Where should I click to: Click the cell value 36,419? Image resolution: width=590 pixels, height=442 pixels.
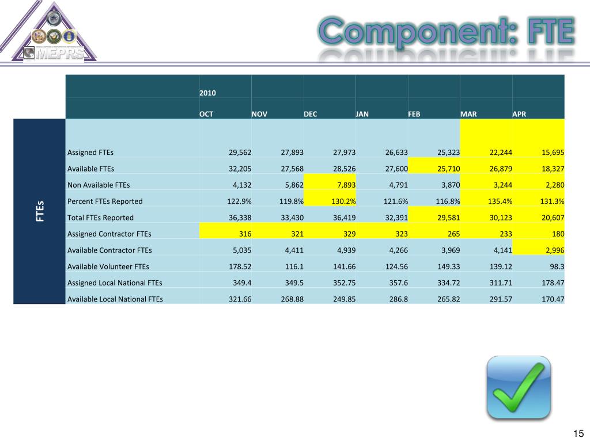pos(345,218)
